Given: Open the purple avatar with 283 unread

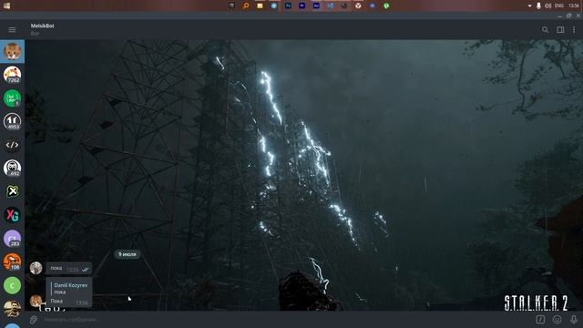Looking at the screenshot, I should (x=12, y=239).
